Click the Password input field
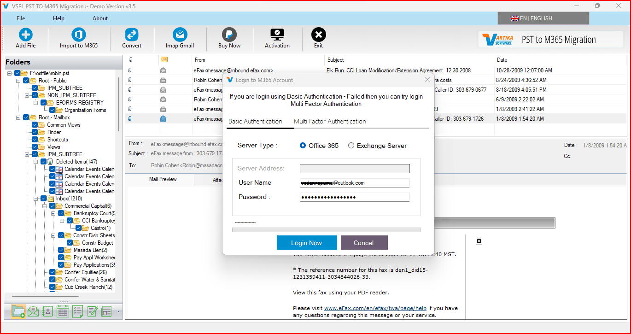 click(355, 197)
